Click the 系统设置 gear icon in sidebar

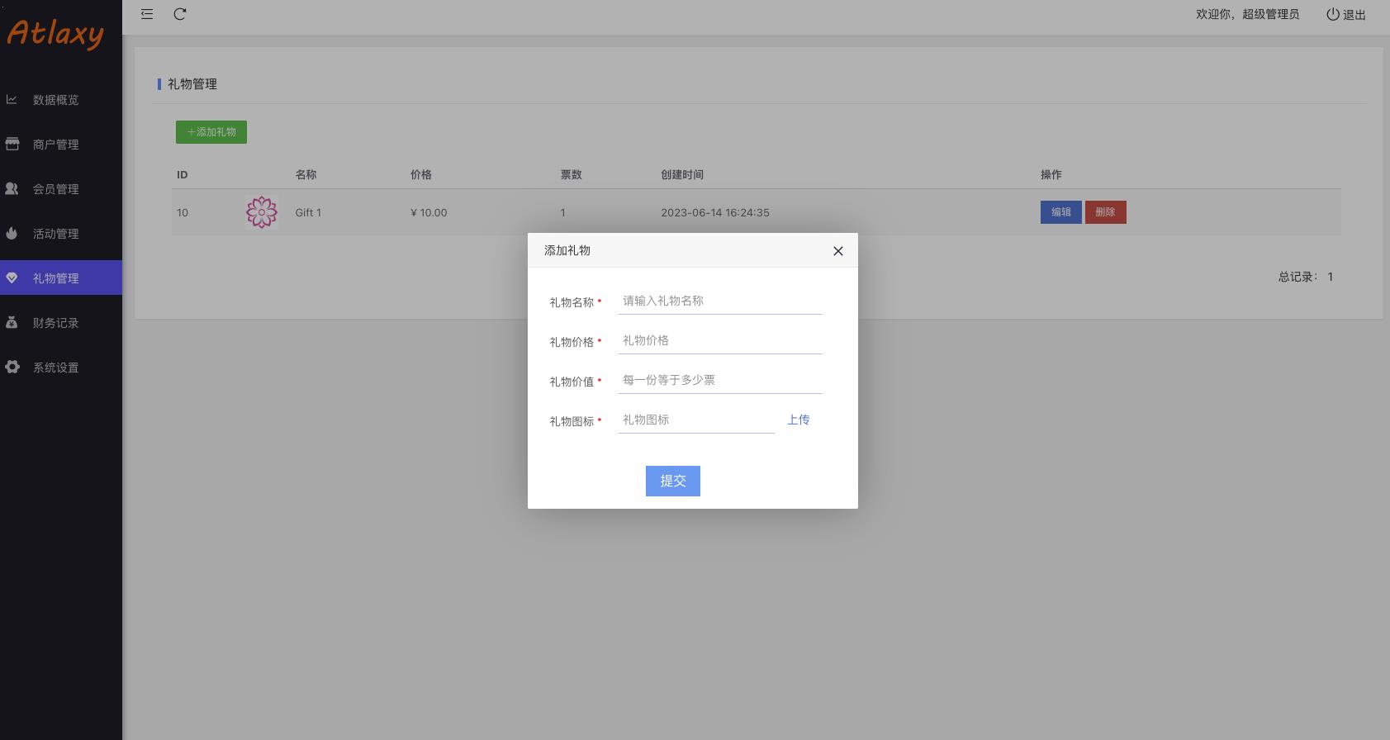12,368
